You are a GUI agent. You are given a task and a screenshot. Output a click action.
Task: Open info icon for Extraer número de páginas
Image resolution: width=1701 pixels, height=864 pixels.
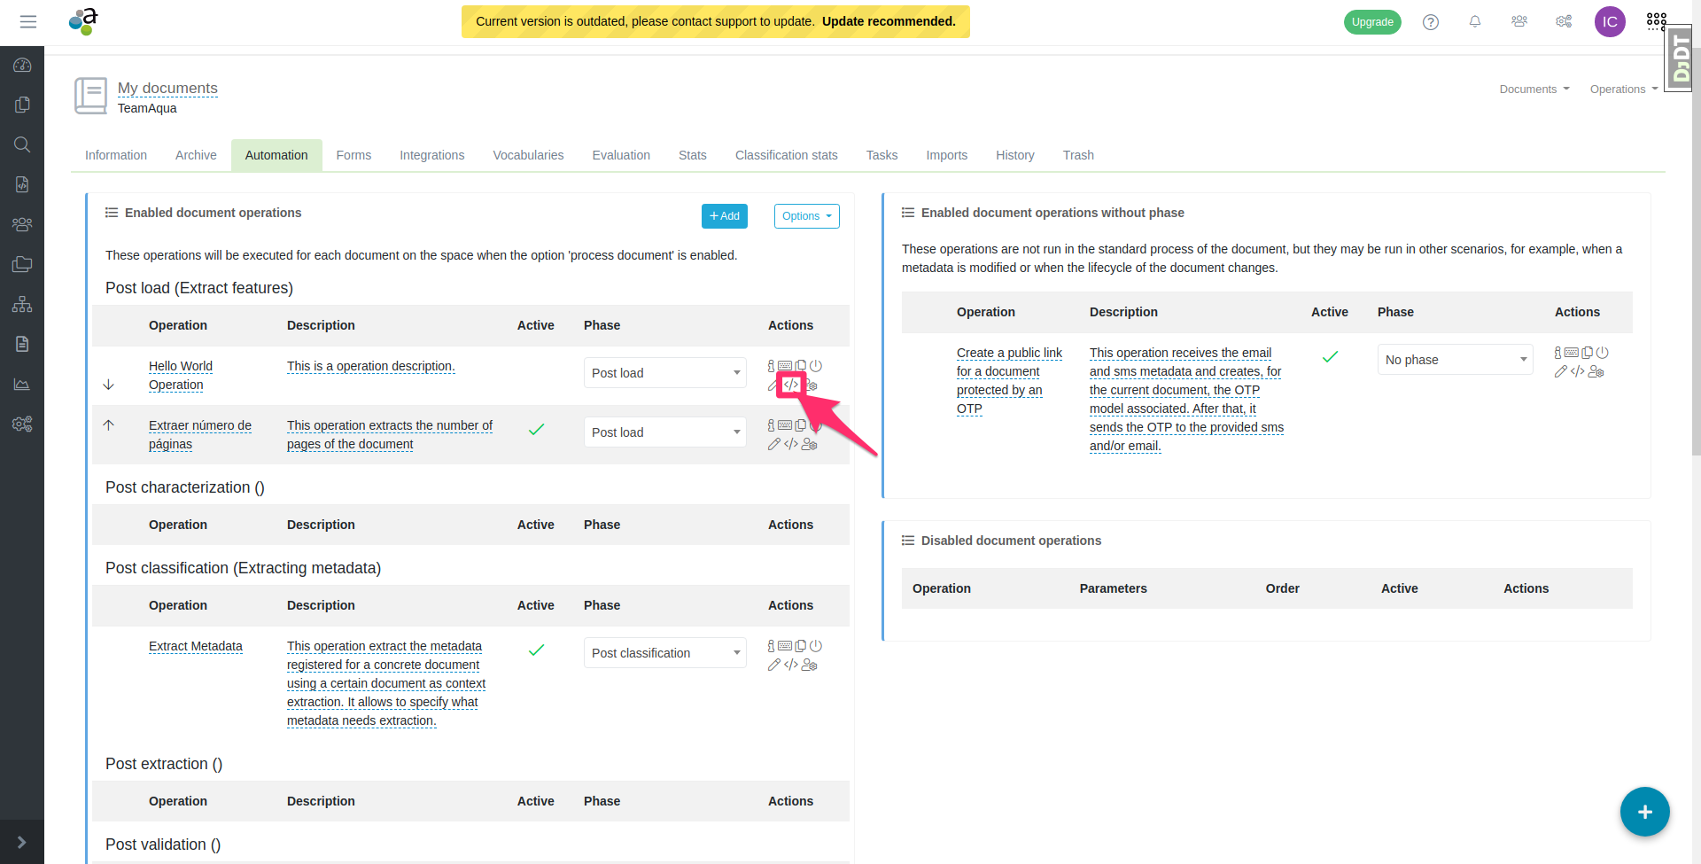[771, 425]
